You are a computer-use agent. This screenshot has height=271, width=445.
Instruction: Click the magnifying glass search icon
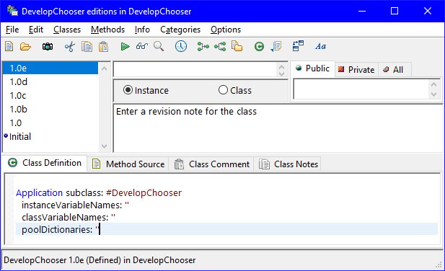click(159, 47)
